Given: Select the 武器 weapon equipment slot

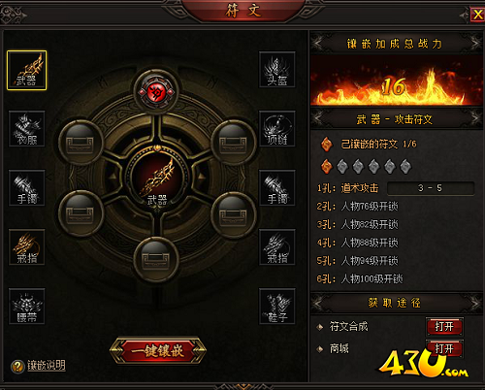Looking at the screenshot, I should (27, 70).
